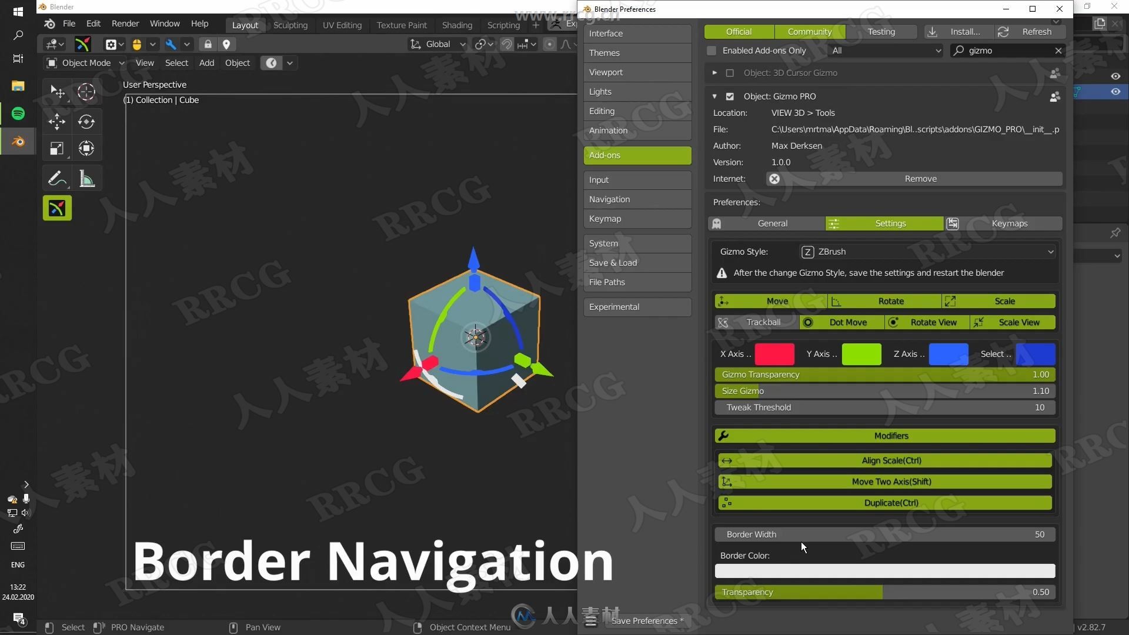This screenshot has height=635, width=1129.
Task: Toggle the Object 3D Cursor Gizmo checkbox
Action: pos(729,73)
